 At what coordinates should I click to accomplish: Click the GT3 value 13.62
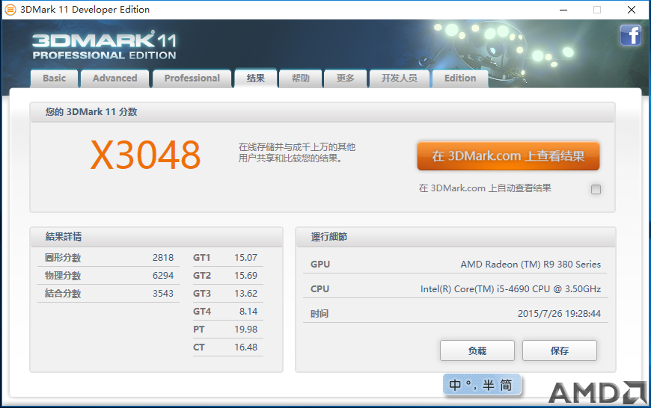(x=245, y=293)
